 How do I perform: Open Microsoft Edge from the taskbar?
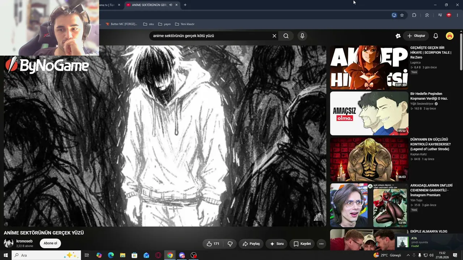pyautogui.click(x=111, y=255)
